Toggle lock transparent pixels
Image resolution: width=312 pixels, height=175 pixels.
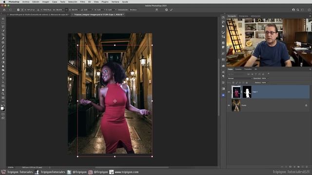234,83
